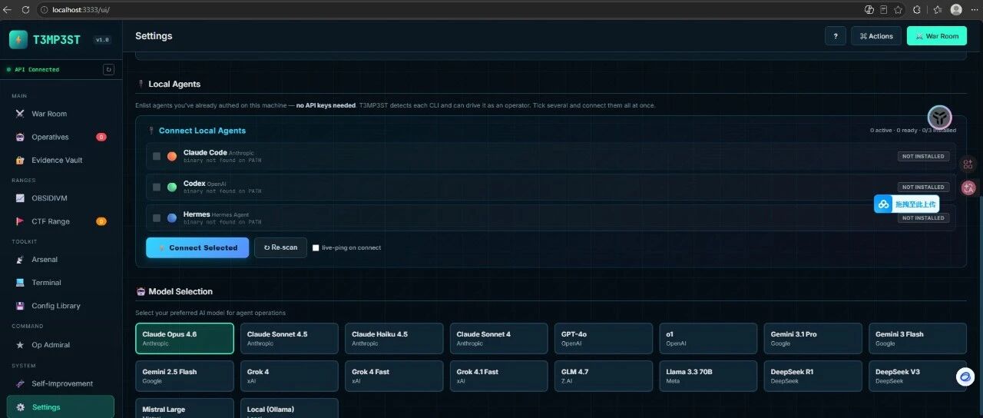Click the reader view icon in address bar
Screen dimensions: 983x418
point(884,9)
